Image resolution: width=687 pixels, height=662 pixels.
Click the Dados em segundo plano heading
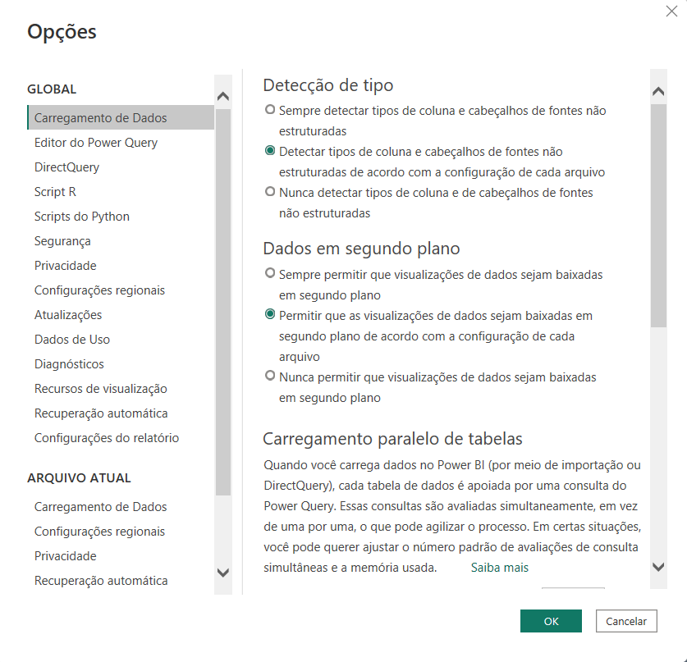click(361, 249)
